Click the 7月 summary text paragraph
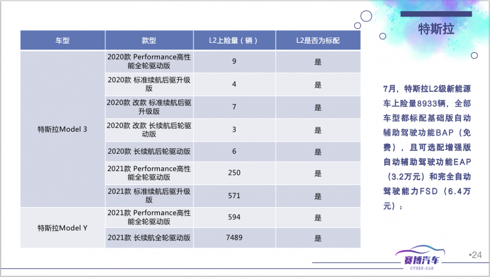Viewport: 490px width, 277px height. coord(427,147)
